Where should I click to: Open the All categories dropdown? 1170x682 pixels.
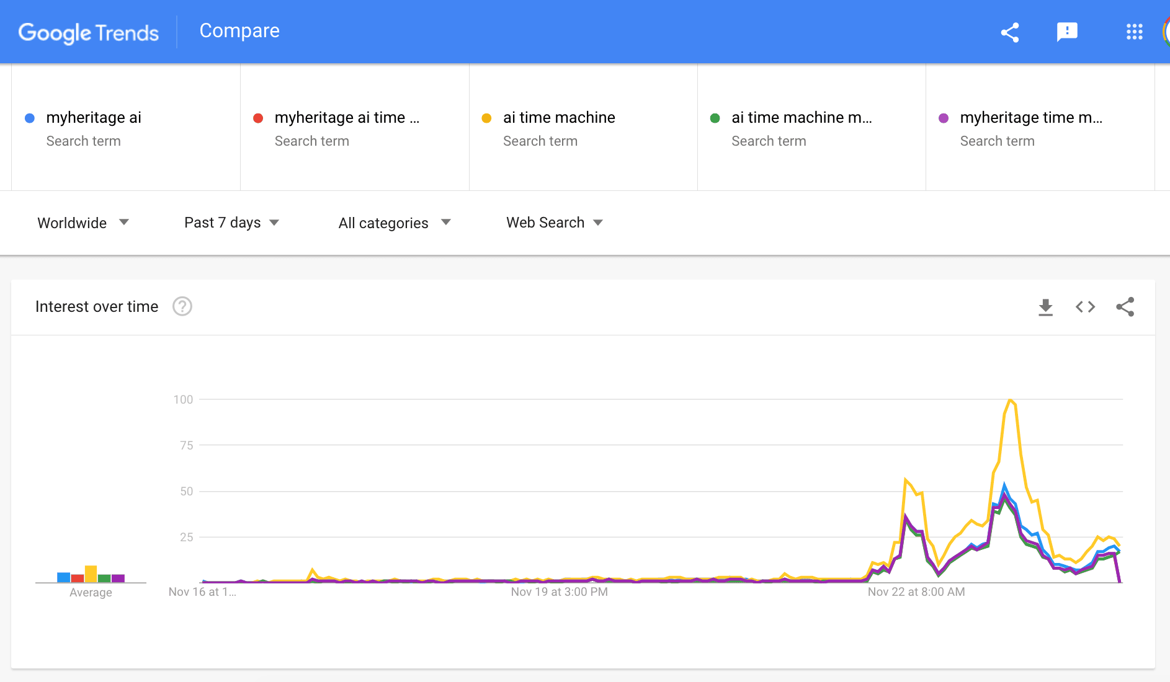395,223
